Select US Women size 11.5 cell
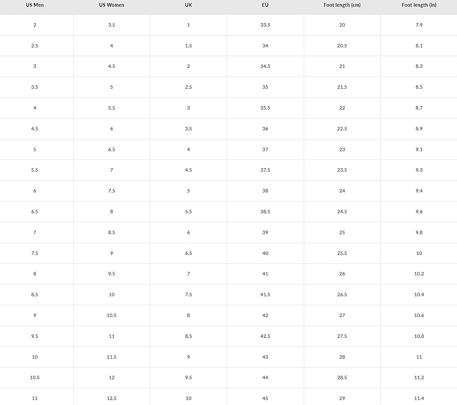457x405 pixels. coord(112,357)
